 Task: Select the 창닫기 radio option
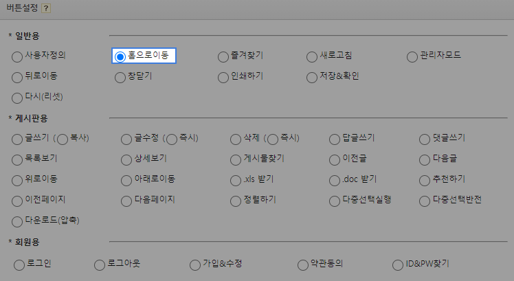[120, 77]
